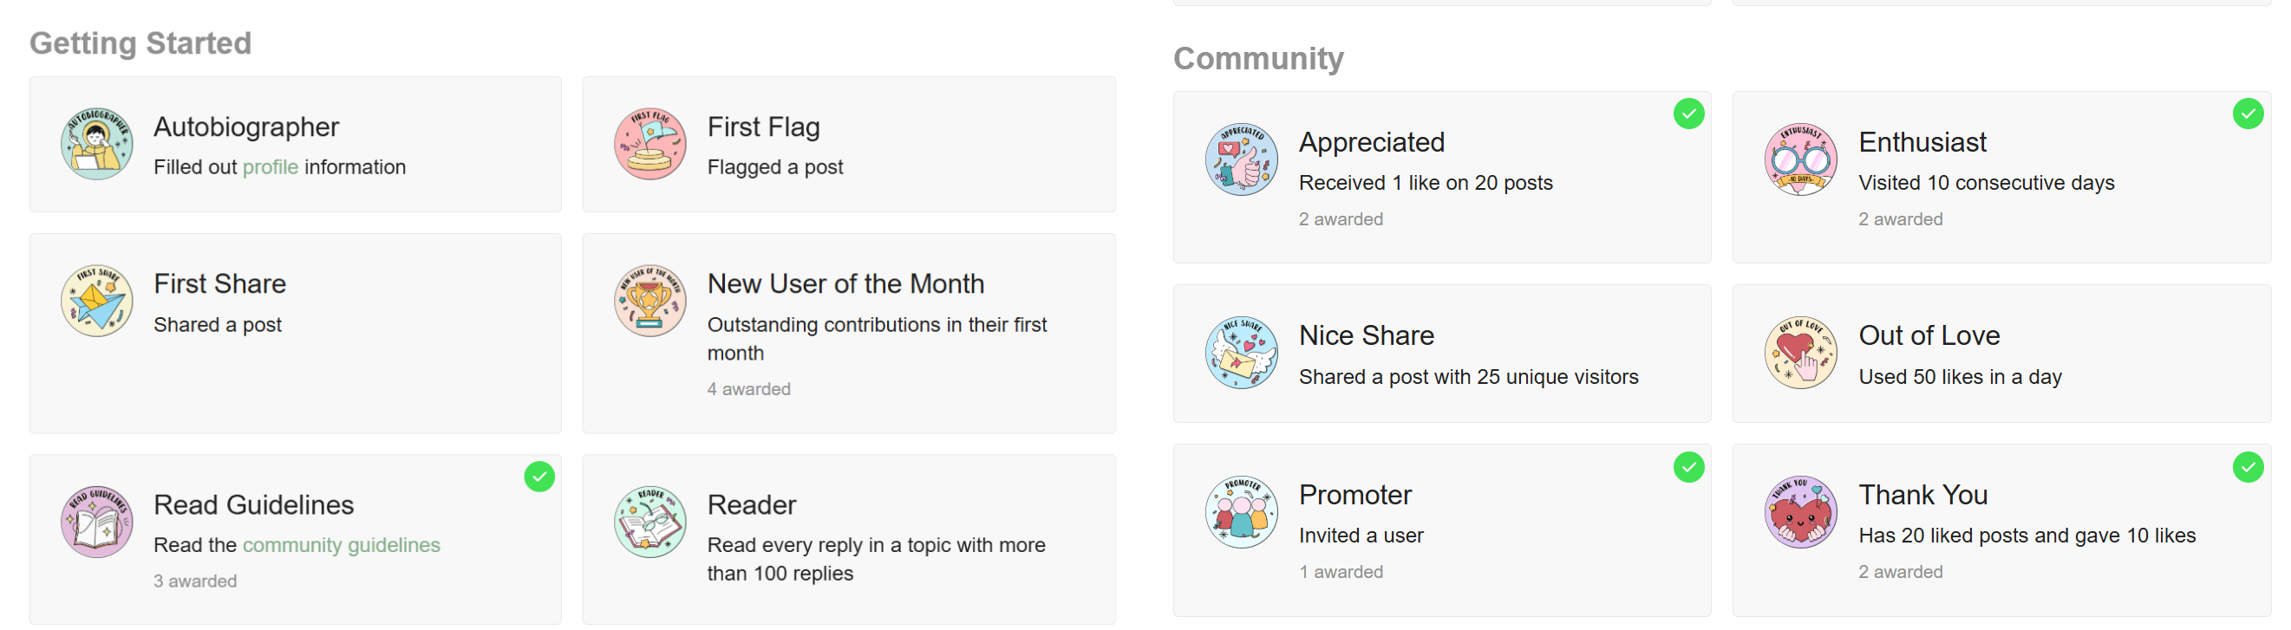2291x630 pixels.
Task: Click the First Flag badge icon
Action: 650,144
